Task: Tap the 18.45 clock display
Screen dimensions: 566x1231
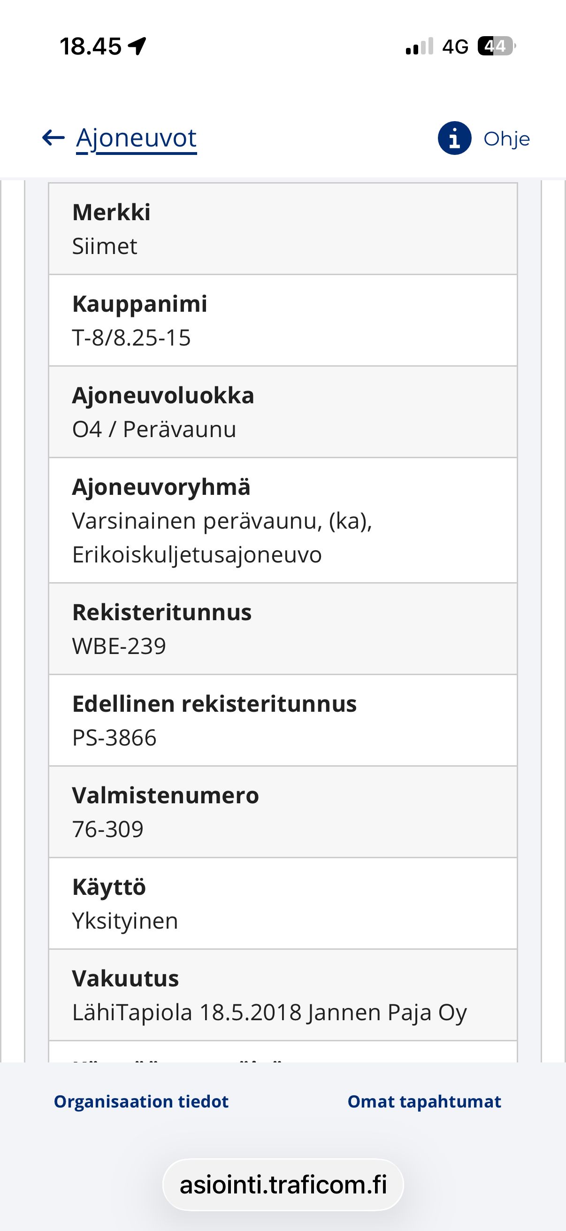Action: pyautogui.click(x=91, y=47)
